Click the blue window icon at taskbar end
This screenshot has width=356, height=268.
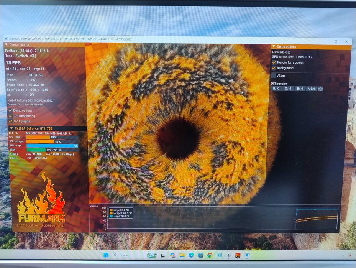coord(247,255)
